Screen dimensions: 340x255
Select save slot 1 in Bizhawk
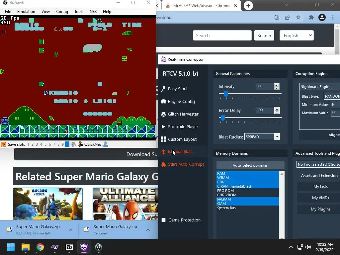tap(28, 144)
